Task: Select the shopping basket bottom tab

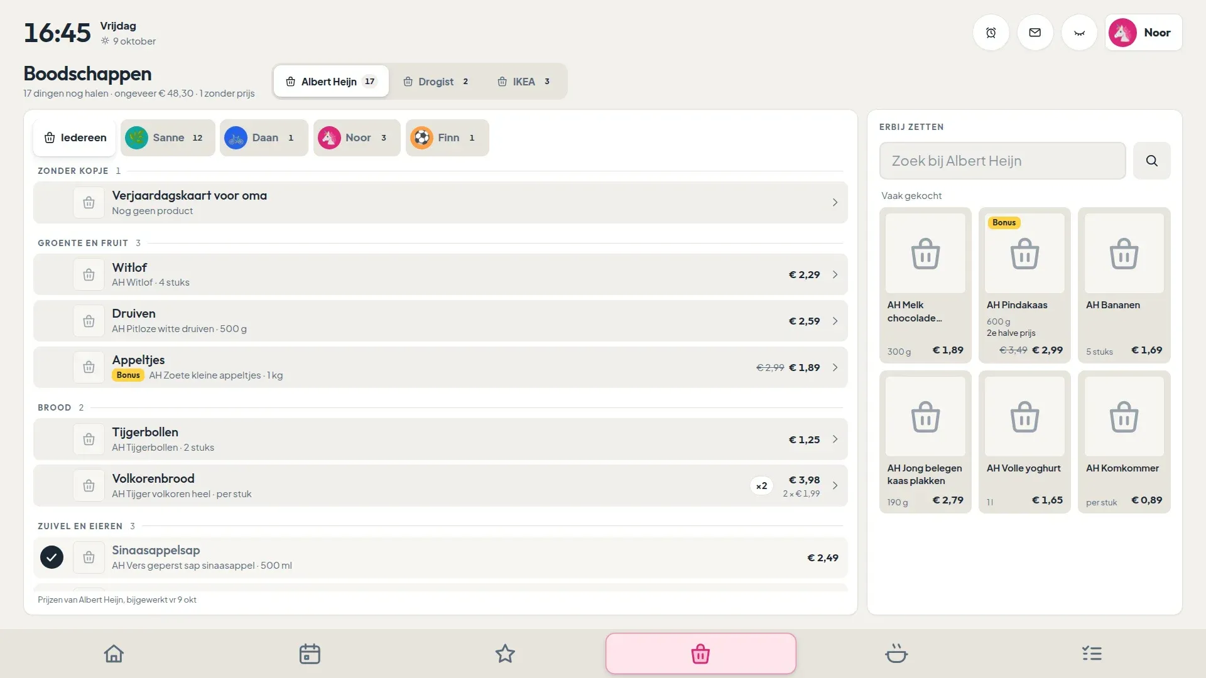Action: point(700,654)
